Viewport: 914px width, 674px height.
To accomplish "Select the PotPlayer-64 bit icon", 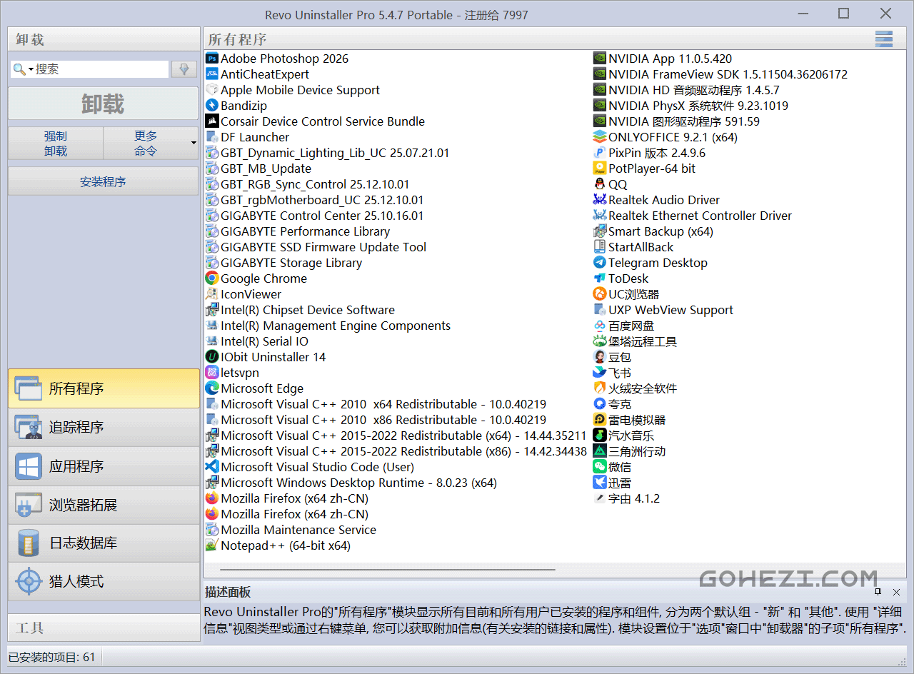I will coord(600,168).
